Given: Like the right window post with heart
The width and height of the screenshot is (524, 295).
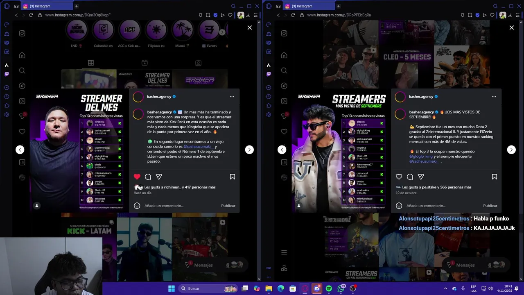Looking at the screenshot, I should point(399,177).
